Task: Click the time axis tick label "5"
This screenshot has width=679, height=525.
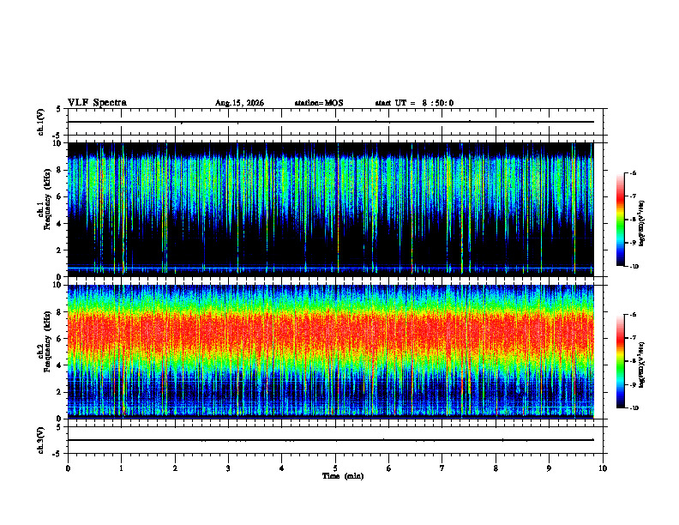Action: 335,468
